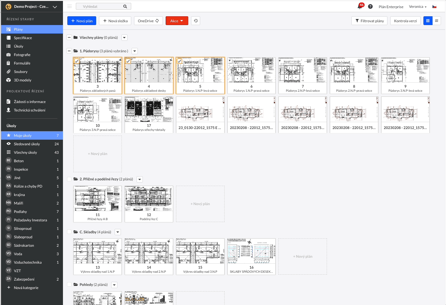Screen dimensions: 446x305
Task: Click the Moje úkoly star icon
Action: click(8, 135)
